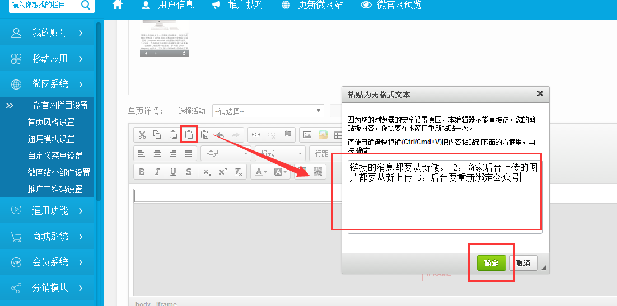The width and height of the screenshot is (617, 306).
Task: Open the 推广技巧 top navigation tab
Action: pos(238,5)
